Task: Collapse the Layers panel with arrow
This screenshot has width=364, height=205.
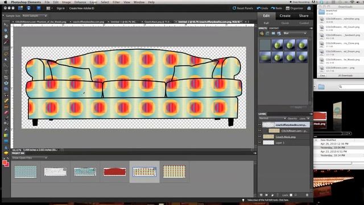Action: tap(311, 114)
